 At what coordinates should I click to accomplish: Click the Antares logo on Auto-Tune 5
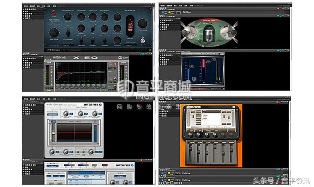coord(124,165)
